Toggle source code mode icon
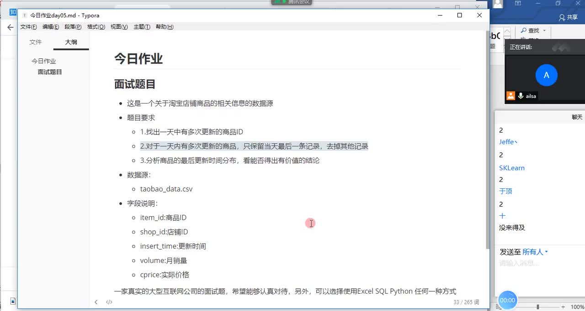The image size is (585, 311). (x=109, y=302)
